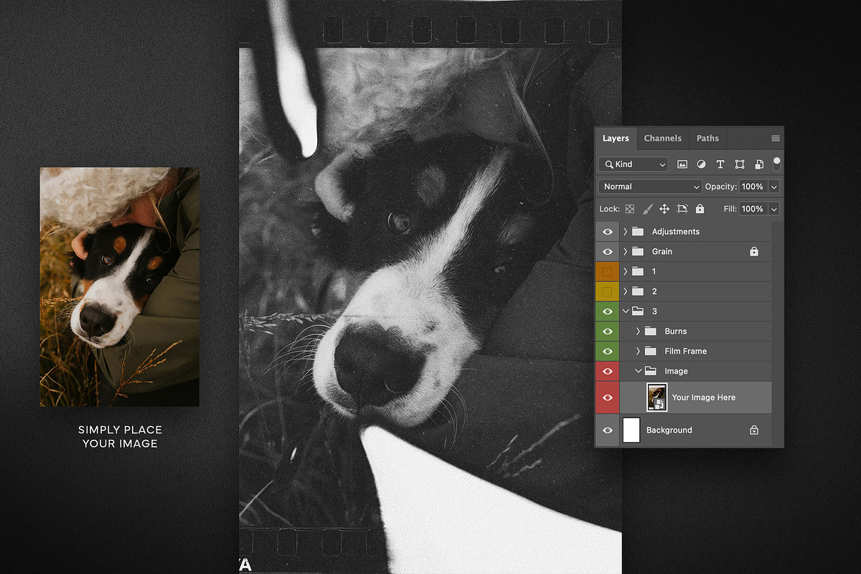The image size is (861, 574).
Task: Switch to the Paths tab
Action: pos(707,138)
